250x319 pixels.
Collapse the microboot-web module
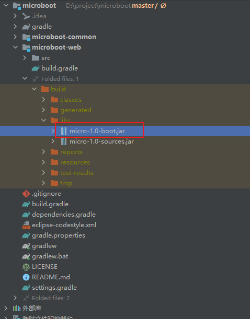pos(15,47)
